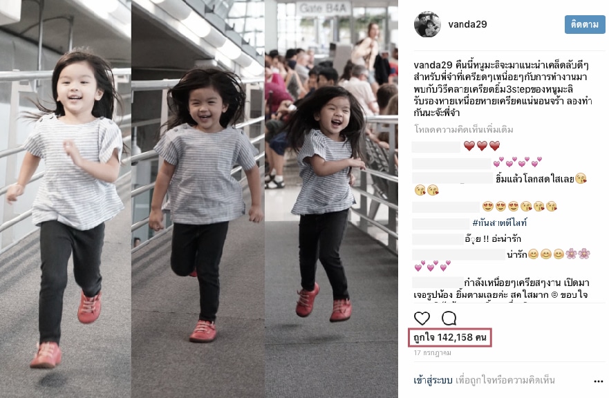Click the น่ารัก comment with flower emojis
The height and width of the screenshot is (398, 609).
click(548, 254)
